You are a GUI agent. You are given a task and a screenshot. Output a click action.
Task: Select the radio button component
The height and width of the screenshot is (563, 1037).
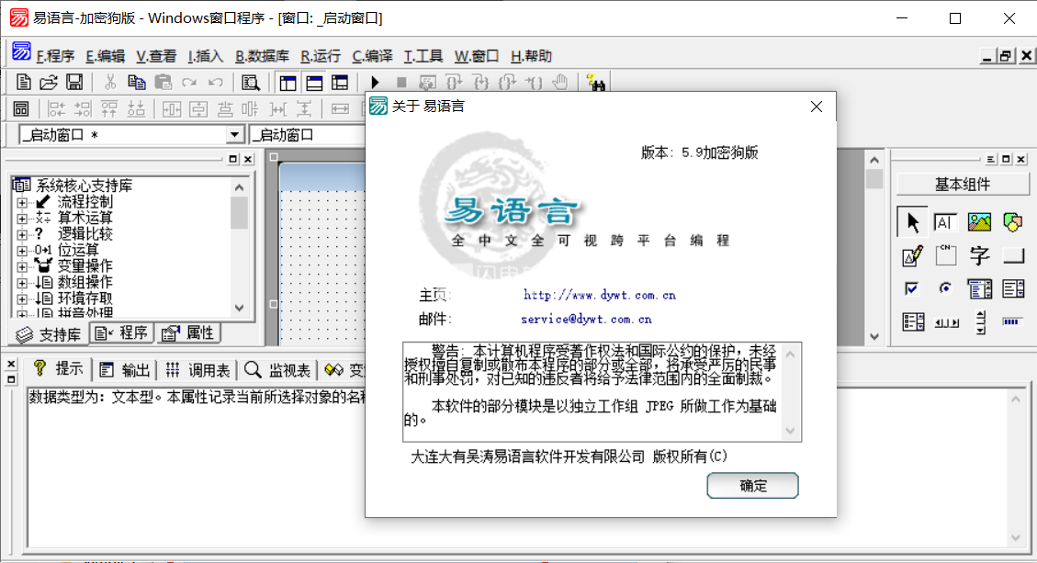946,288
